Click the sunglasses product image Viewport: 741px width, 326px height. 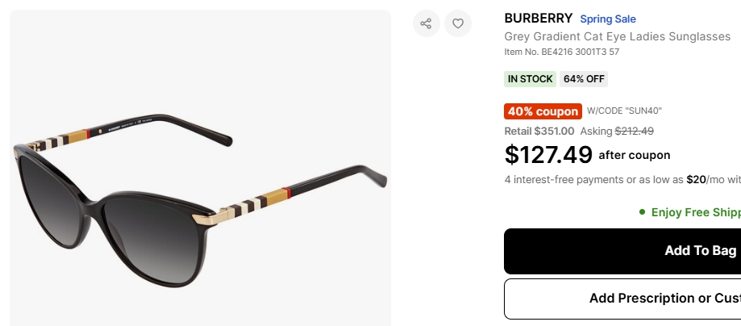[201, 168]
